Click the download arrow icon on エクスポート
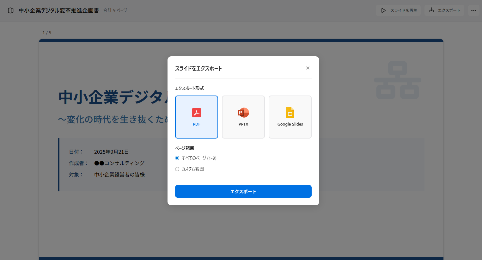 click(431, 10)
